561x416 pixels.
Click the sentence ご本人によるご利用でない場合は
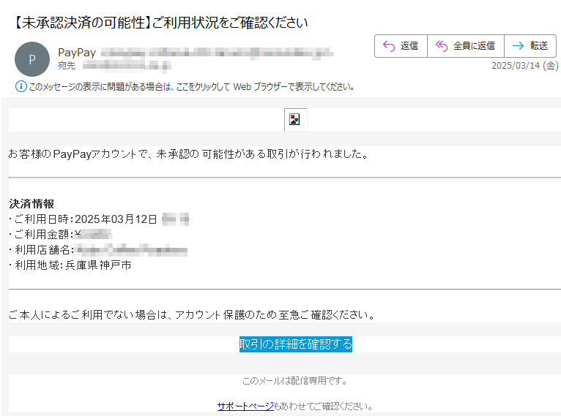192,315
